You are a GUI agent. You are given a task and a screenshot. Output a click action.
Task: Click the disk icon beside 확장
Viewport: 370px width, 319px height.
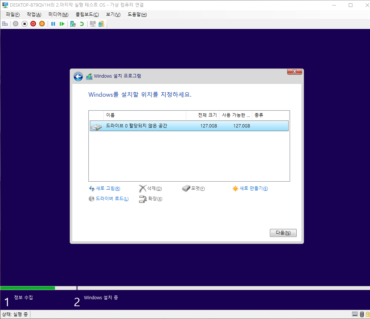143,199
